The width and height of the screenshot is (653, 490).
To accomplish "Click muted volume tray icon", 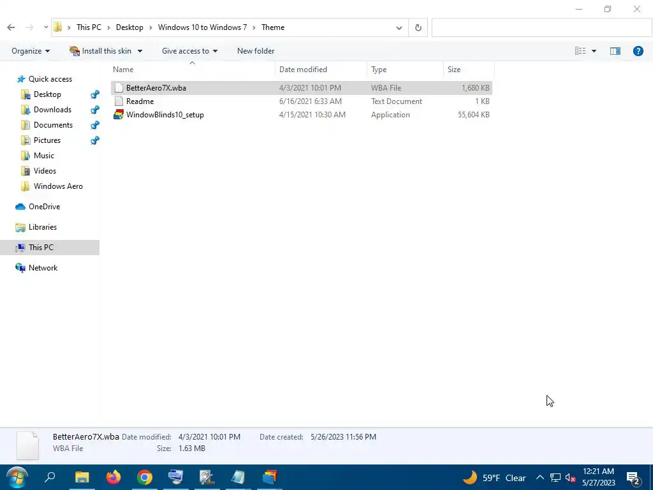I will (570, 478).
